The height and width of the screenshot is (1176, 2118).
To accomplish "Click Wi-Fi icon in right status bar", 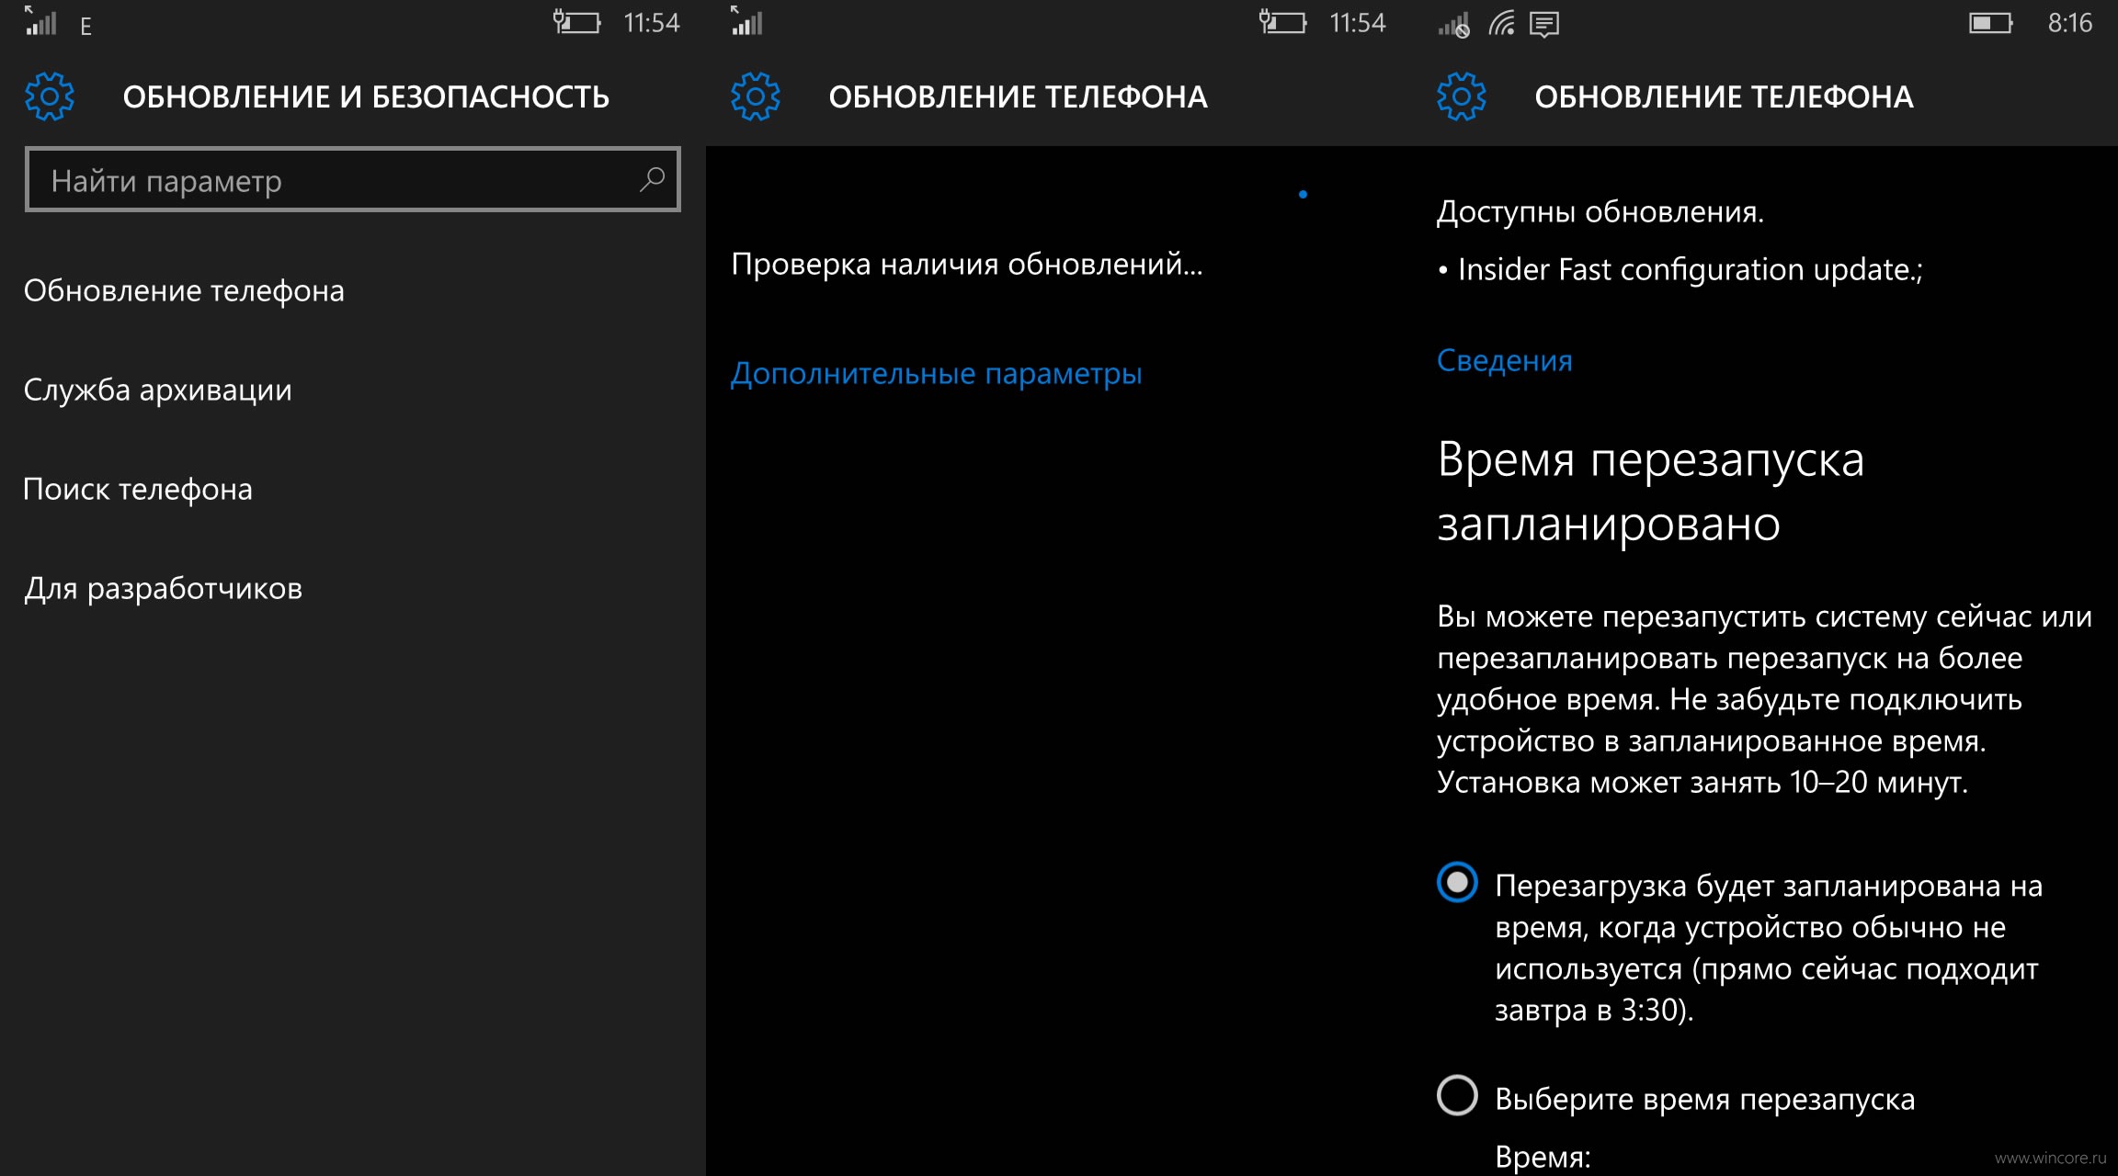I will pyautogui.click(x=1501, y=23).
